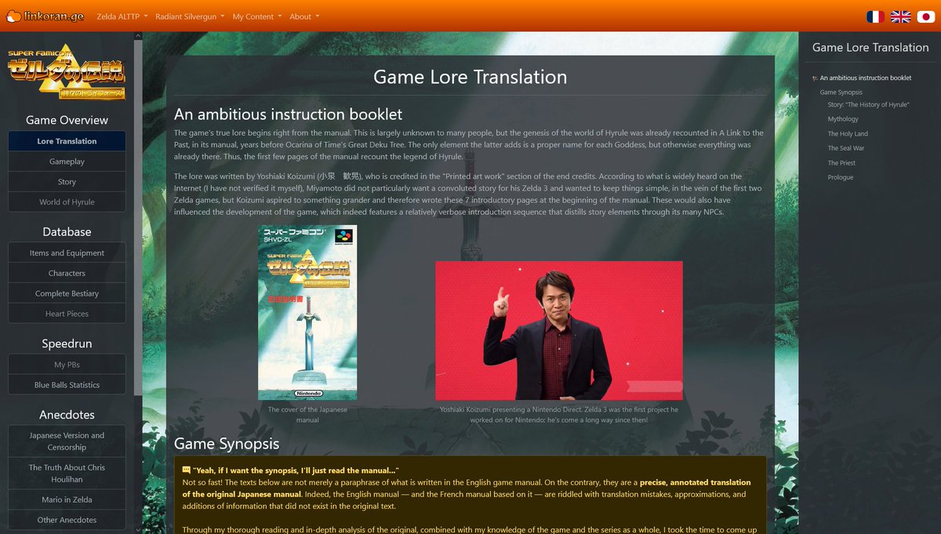Click the Super Famicom Zelda logo in the sidebar
Screen dimensions: 941x534
click(67, 71)
